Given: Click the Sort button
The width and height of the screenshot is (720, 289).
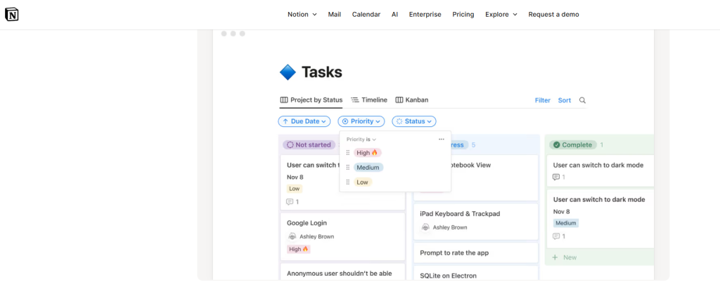Looking at the screenshot, I should (x=565, y=100).
